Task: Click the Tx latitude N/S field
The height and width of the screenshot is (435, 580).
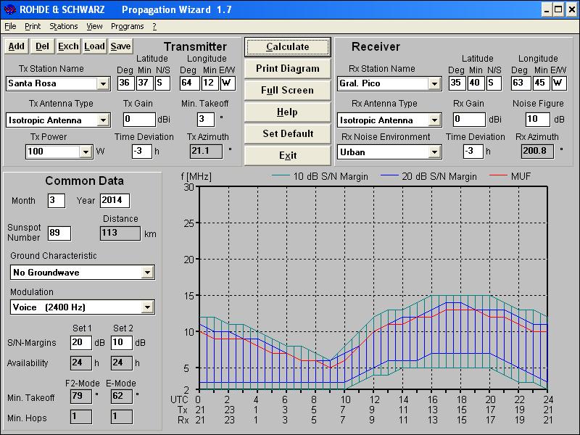Action: (x=162, y=83)
